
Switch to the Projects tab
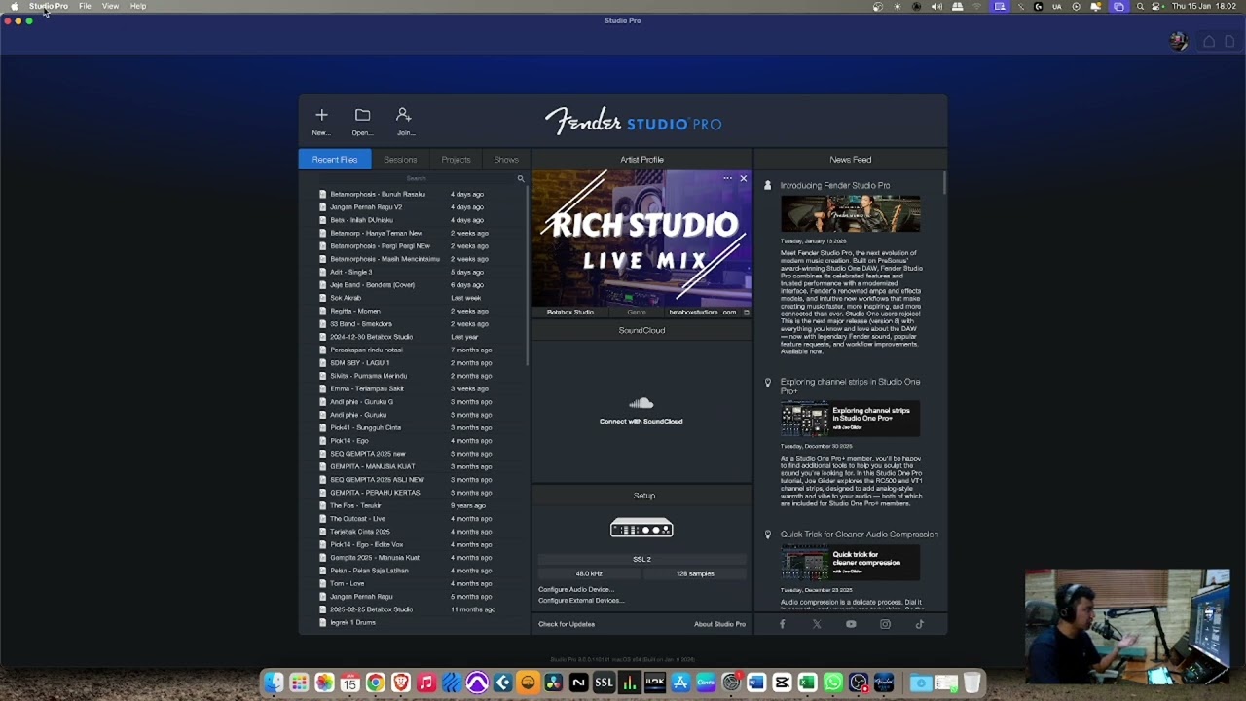(x=456, y=160)
